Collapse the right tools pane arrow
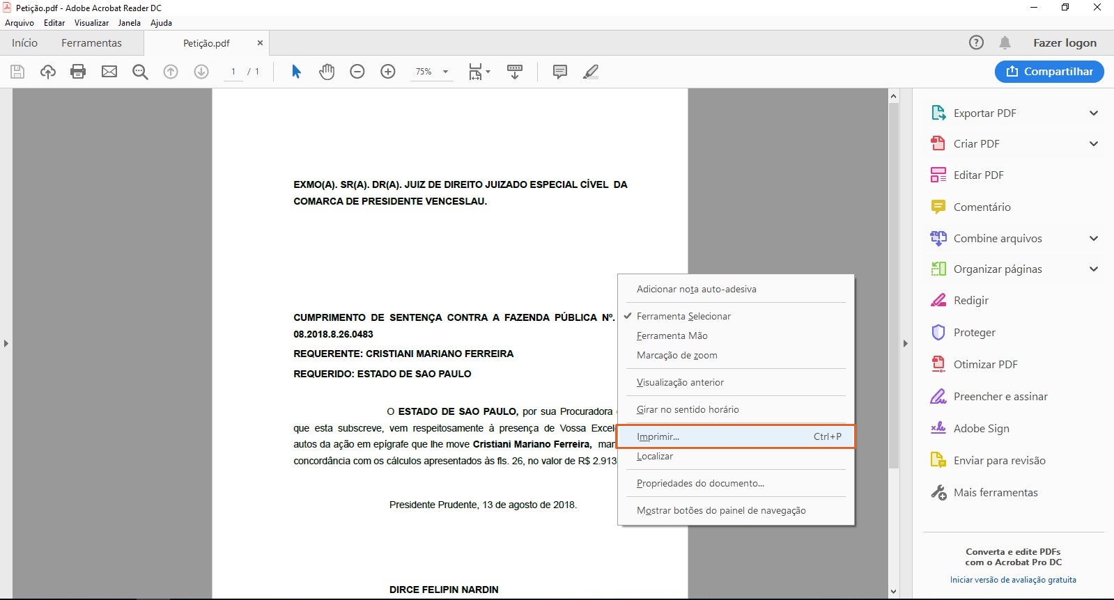The image size is (1114, 600). click(906, 343)
